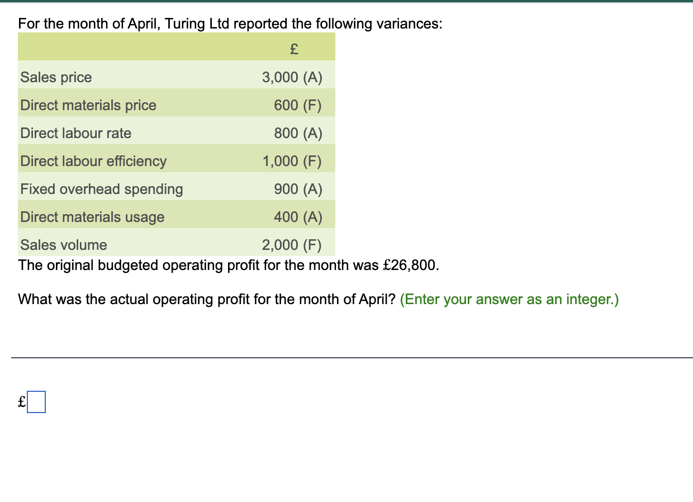693x502 pixels.
Task: Select the 3,000 (A) value cell
Action: (x=292, y=77)
